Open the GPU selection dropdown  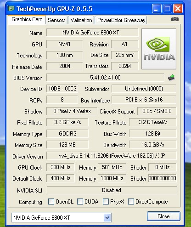(107, 217)
